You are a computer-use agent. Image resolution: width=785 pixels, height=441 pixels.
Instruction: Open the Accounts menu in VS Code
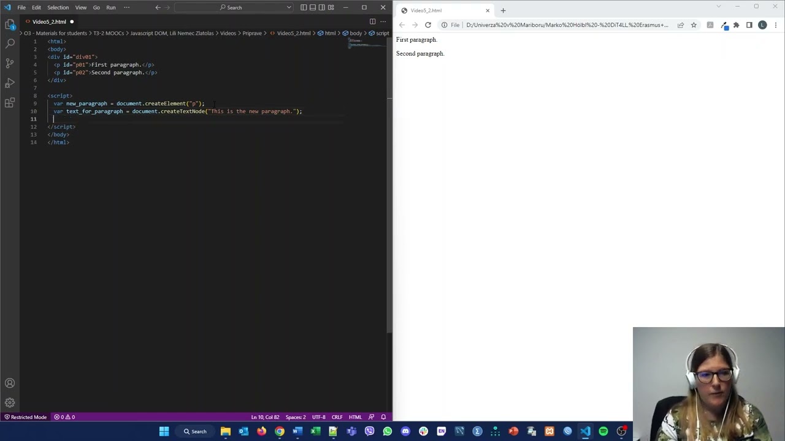(10, 383)
